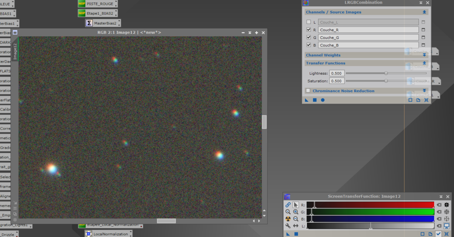Open STF browse documentation icon
Image resolution: width=454 pixels, height=237 pixels.
(430, 234)
